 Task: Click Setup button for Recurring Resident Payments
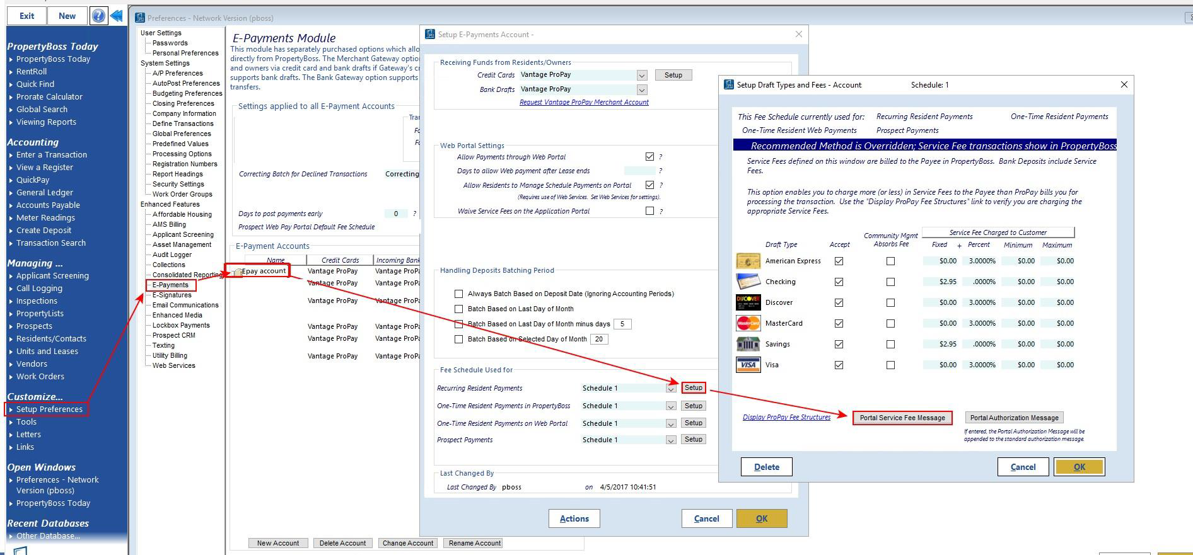point(694,387)
